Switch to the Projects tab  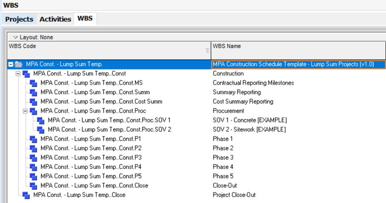click(19, 19)
